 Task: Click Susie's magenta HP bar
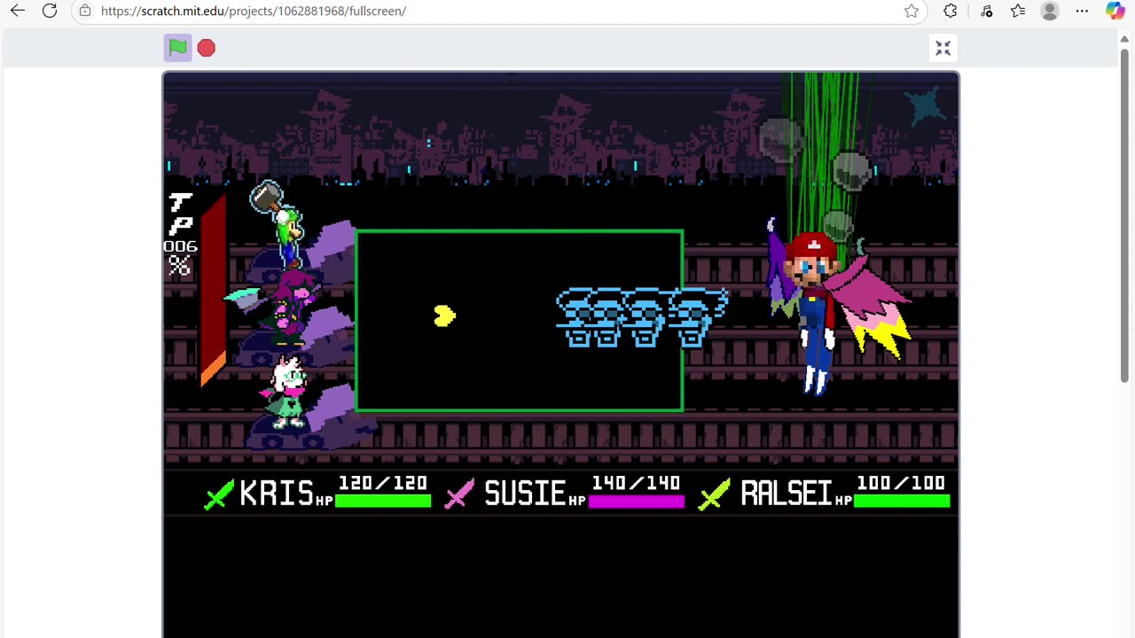(x=636, y=502)
